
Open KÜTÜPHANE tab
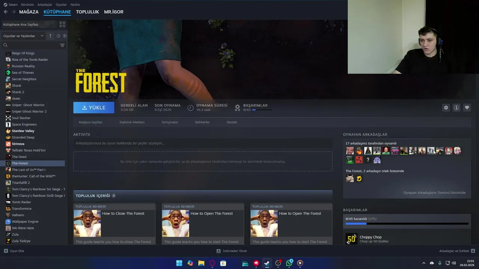(57, 12)
